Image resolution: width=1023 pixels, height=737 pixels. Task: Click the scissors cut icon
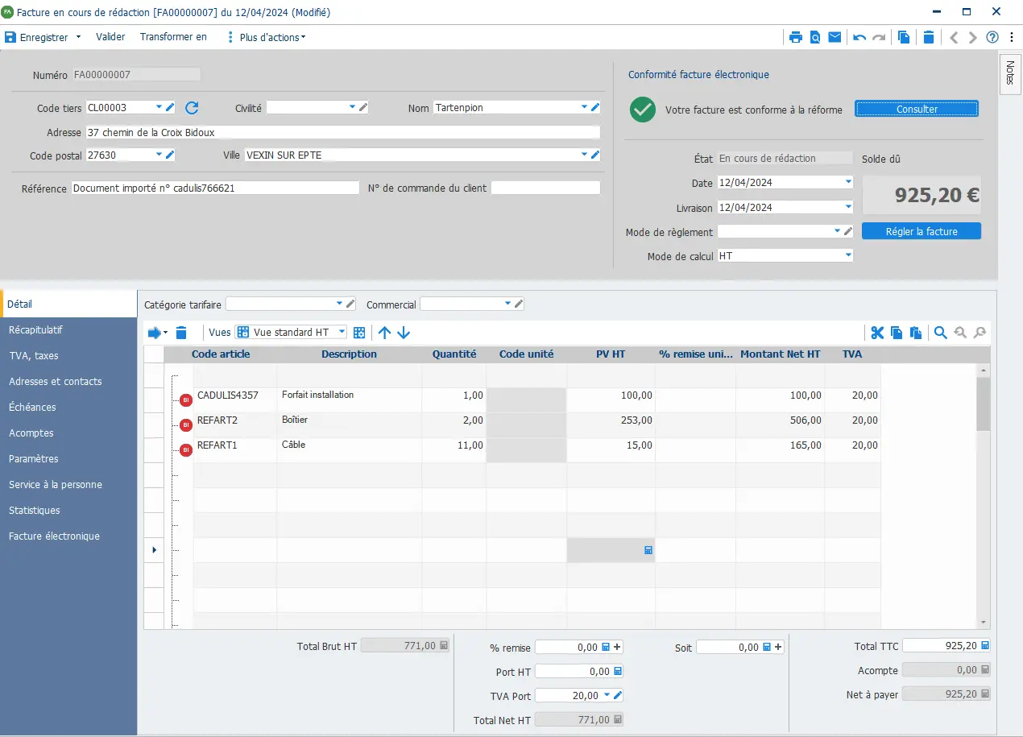pos(877,333)
